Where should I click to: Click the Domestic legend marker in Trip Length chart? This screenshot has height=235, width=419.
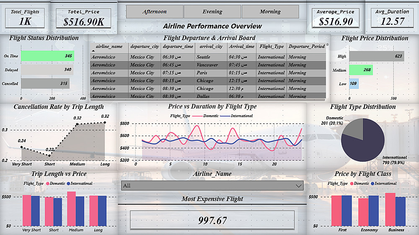pos(48,183)
